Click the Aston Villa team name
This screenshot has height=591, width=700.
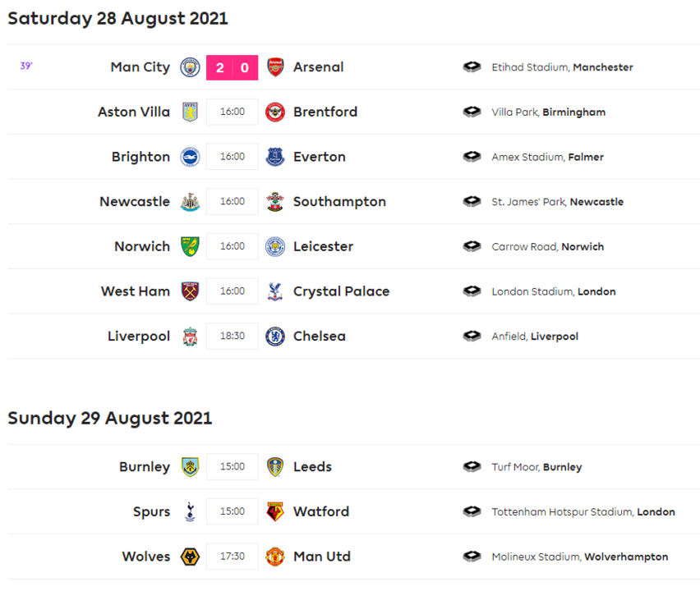click(134, 112)
